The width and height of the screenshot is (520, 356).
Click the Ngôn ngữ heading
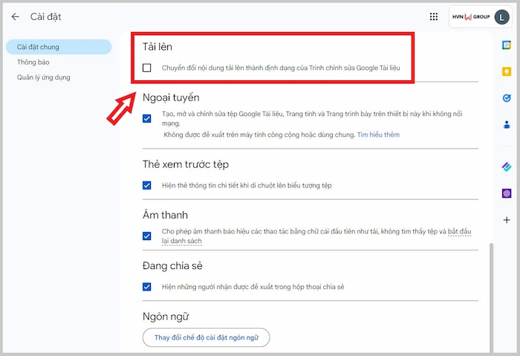pyautogui.click(x=166, y=317)
